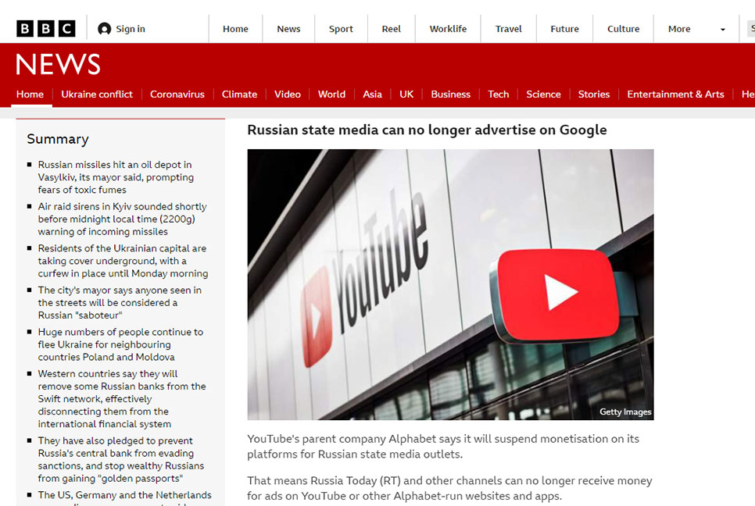This screenshot has width=755, height=506.
Task: Open the Culture section
Action: coord(623,29)
